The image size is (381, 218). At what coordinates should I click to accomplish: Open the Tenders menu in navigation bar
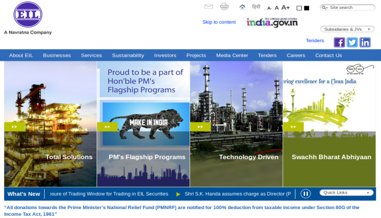click(267, 56)
